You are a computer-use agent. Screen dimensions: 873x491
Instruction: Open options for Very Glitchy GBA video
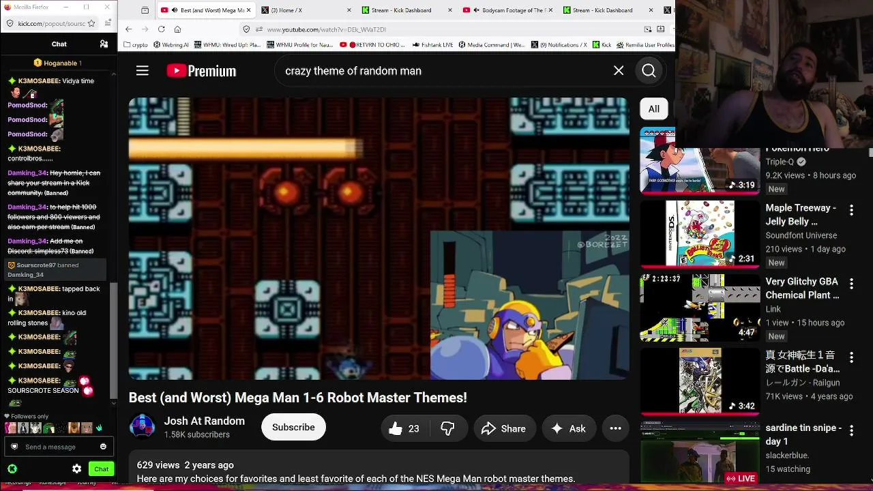click(x=851, y=284)
